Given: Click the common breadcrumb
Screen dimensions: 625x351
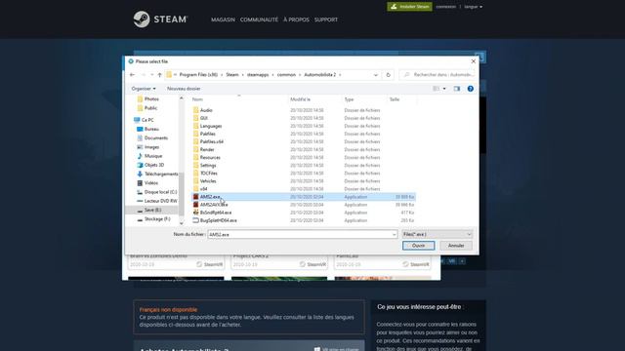Looking at the screenshot, I should [x=286, y=75].
